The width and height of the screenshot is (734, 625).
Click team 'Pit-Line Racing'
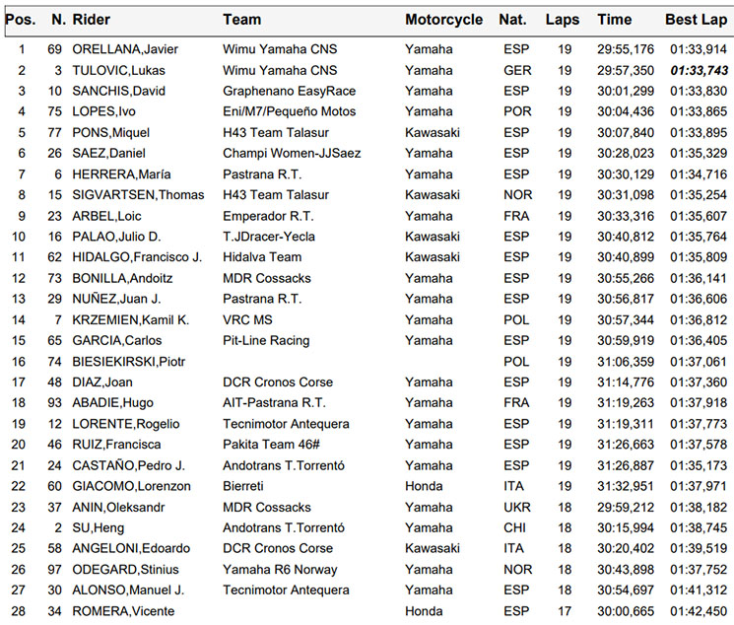(x=266, y=341)
